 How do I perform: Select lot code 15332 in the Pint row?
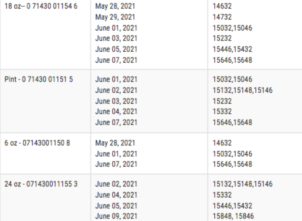222,112
